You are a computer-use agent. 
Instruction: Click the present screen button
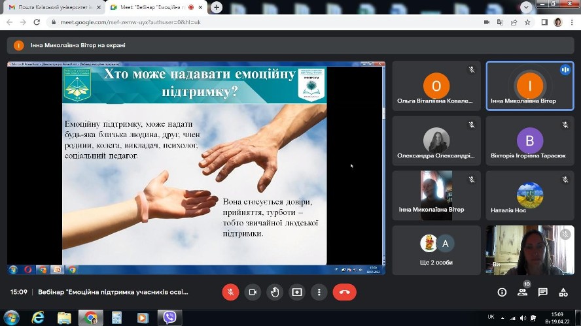(x=297, y=292)
